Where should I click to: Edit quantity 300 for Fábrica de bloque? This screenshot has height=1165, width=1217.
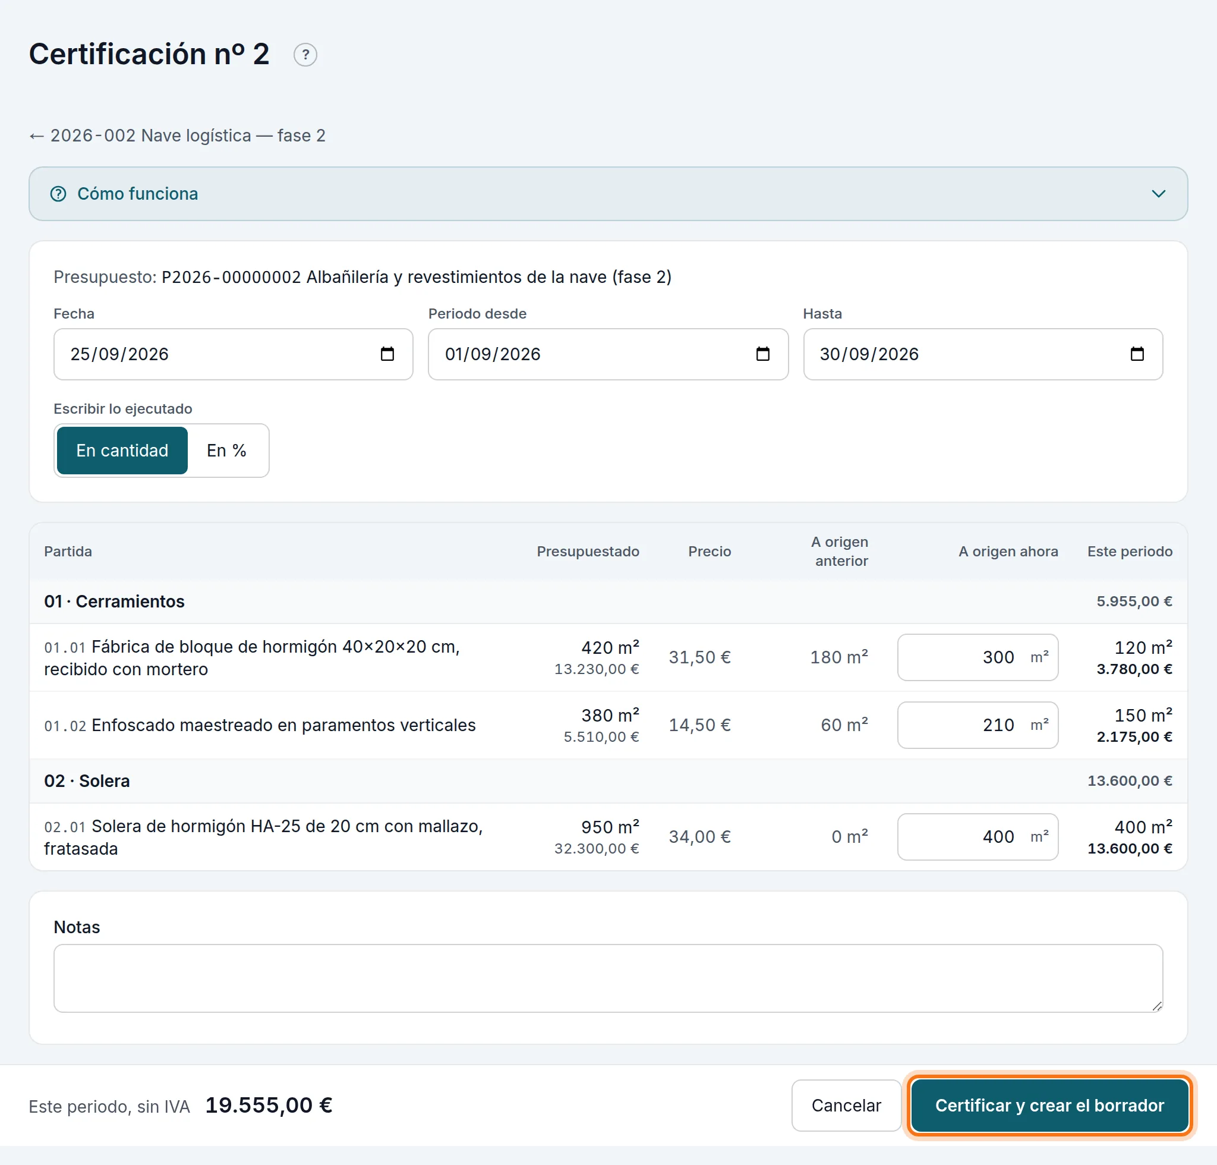(x=978, y=657)
